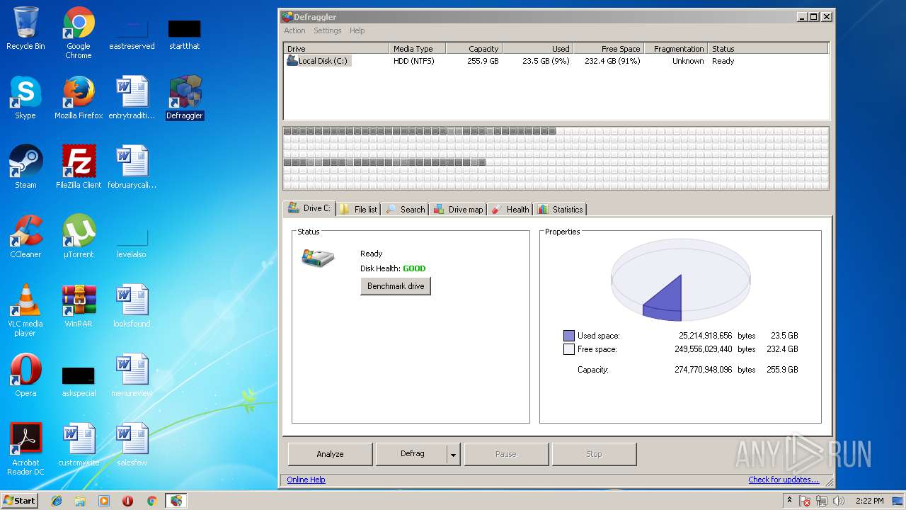This screenshot has width=906, height=510.
Task: Open the µTorrent desktop shortcut
Action: (x=79, y=237)
